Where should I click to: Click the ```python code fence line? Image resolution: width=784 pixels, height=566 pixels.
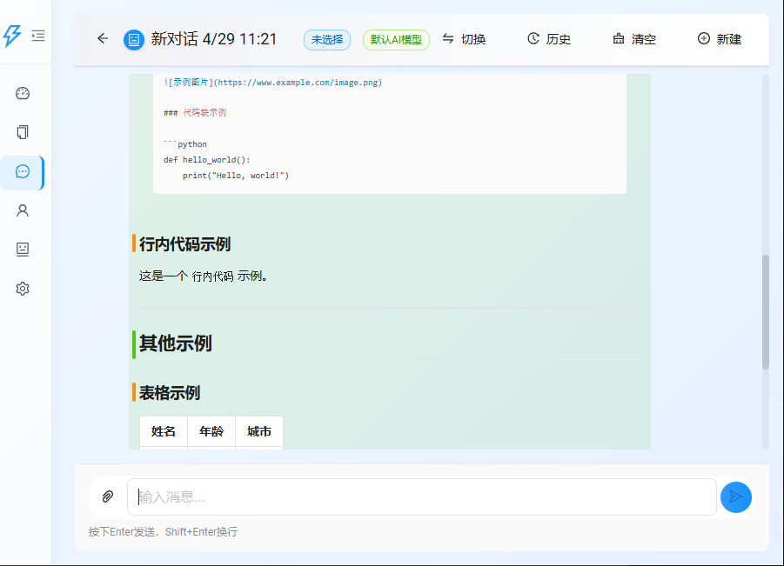tap(185, 143)
